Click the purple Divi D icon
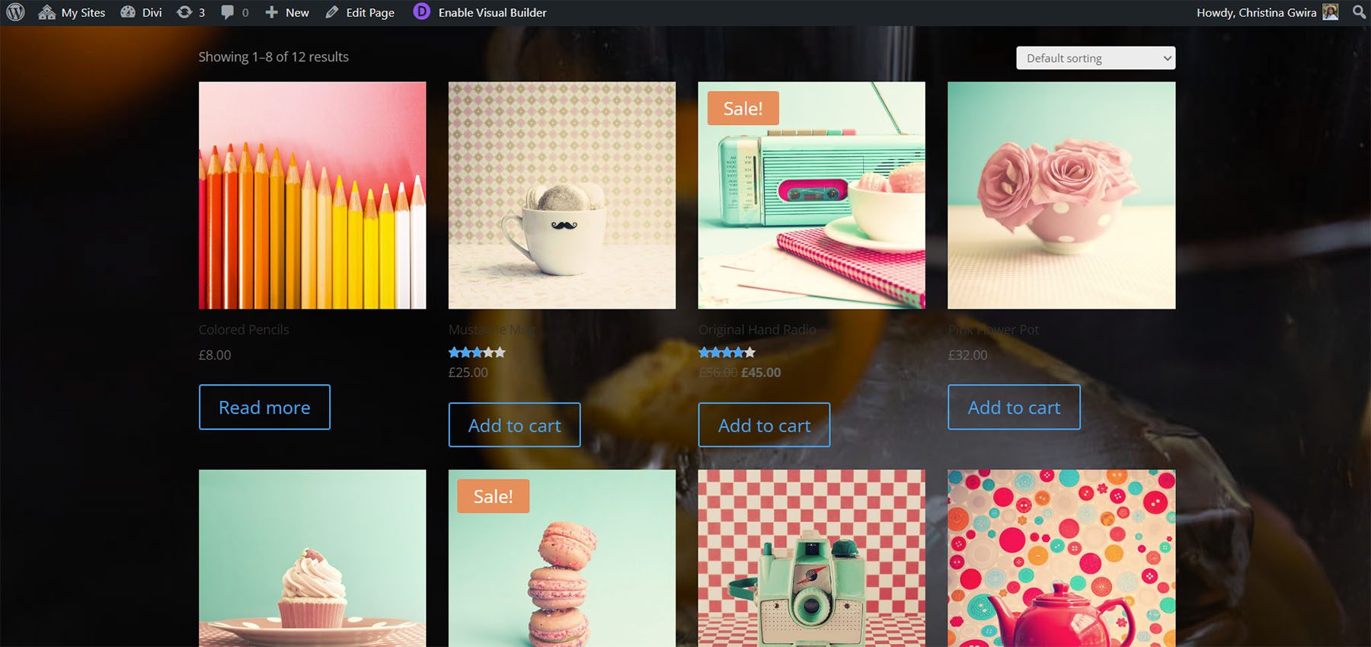The height and width of the screenshot is (647, 1371). pos(421,11)
